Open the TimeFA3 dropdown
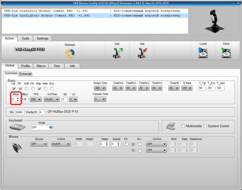The image size is (242, 190). click(x=157, y=88)
